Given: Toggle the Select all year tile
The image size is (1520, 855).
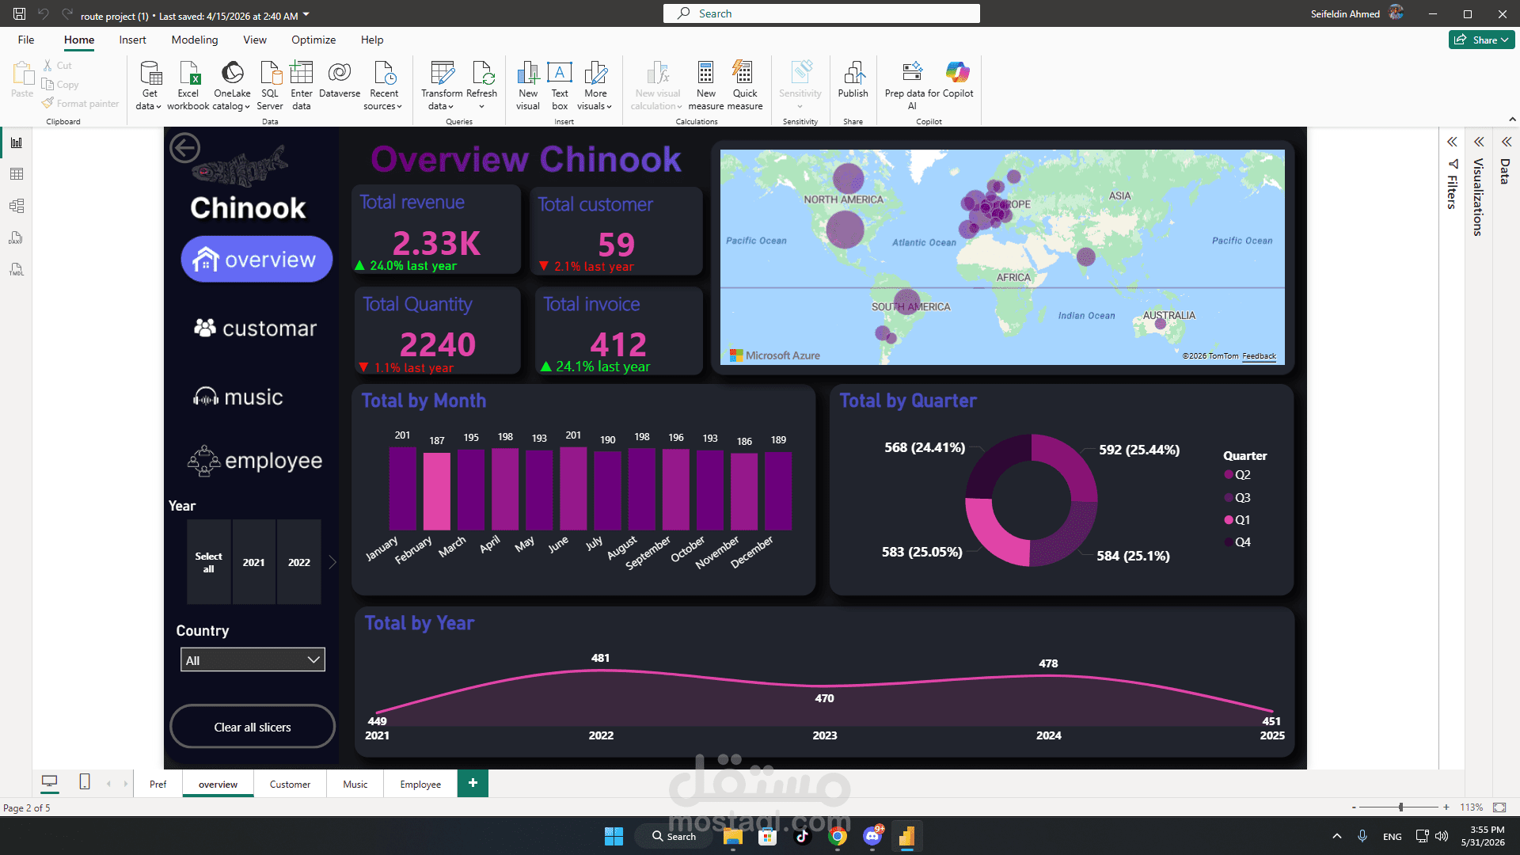Looking at the screenshot, I should click(208, 562).
